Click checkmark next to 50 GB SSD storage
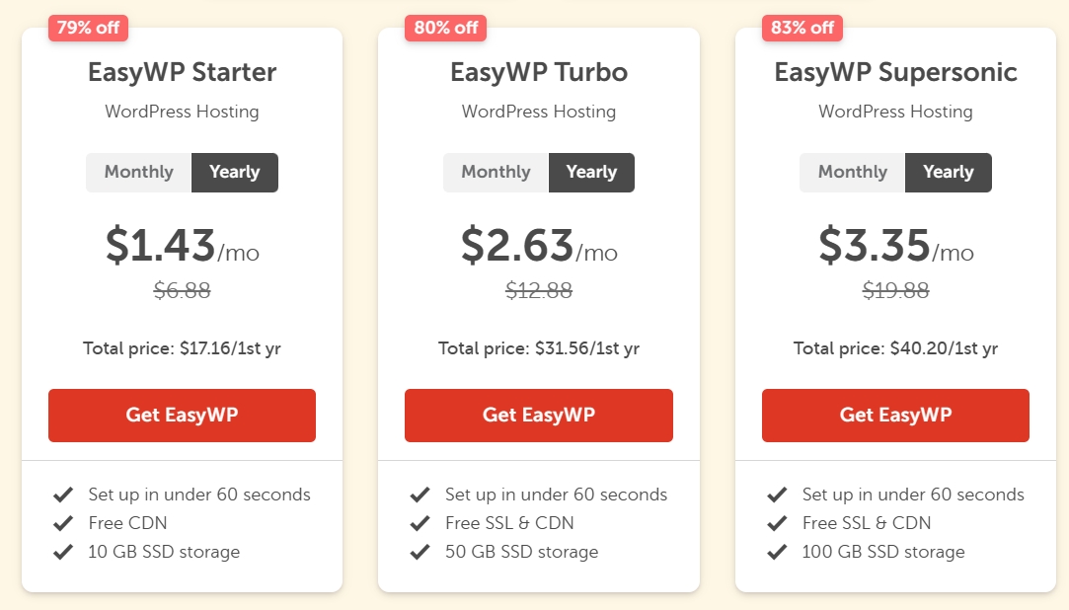The image size is (1069, 610). [420, 552]
